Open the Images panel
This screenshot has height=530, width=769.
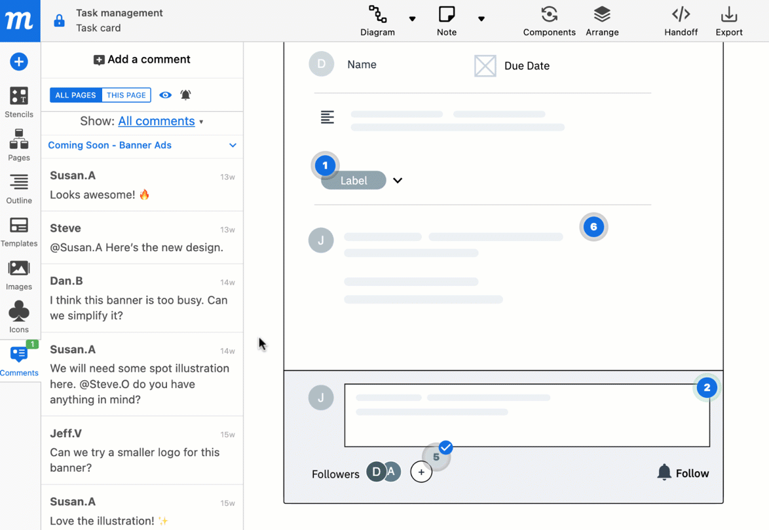pos(18,275)
